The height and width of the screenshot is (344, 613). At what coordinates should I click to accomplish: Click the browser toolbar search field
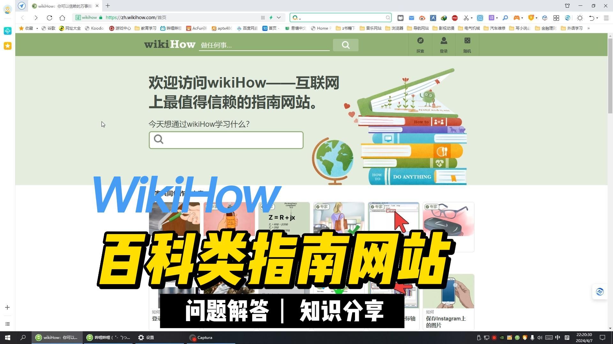[x=340, y=18]
